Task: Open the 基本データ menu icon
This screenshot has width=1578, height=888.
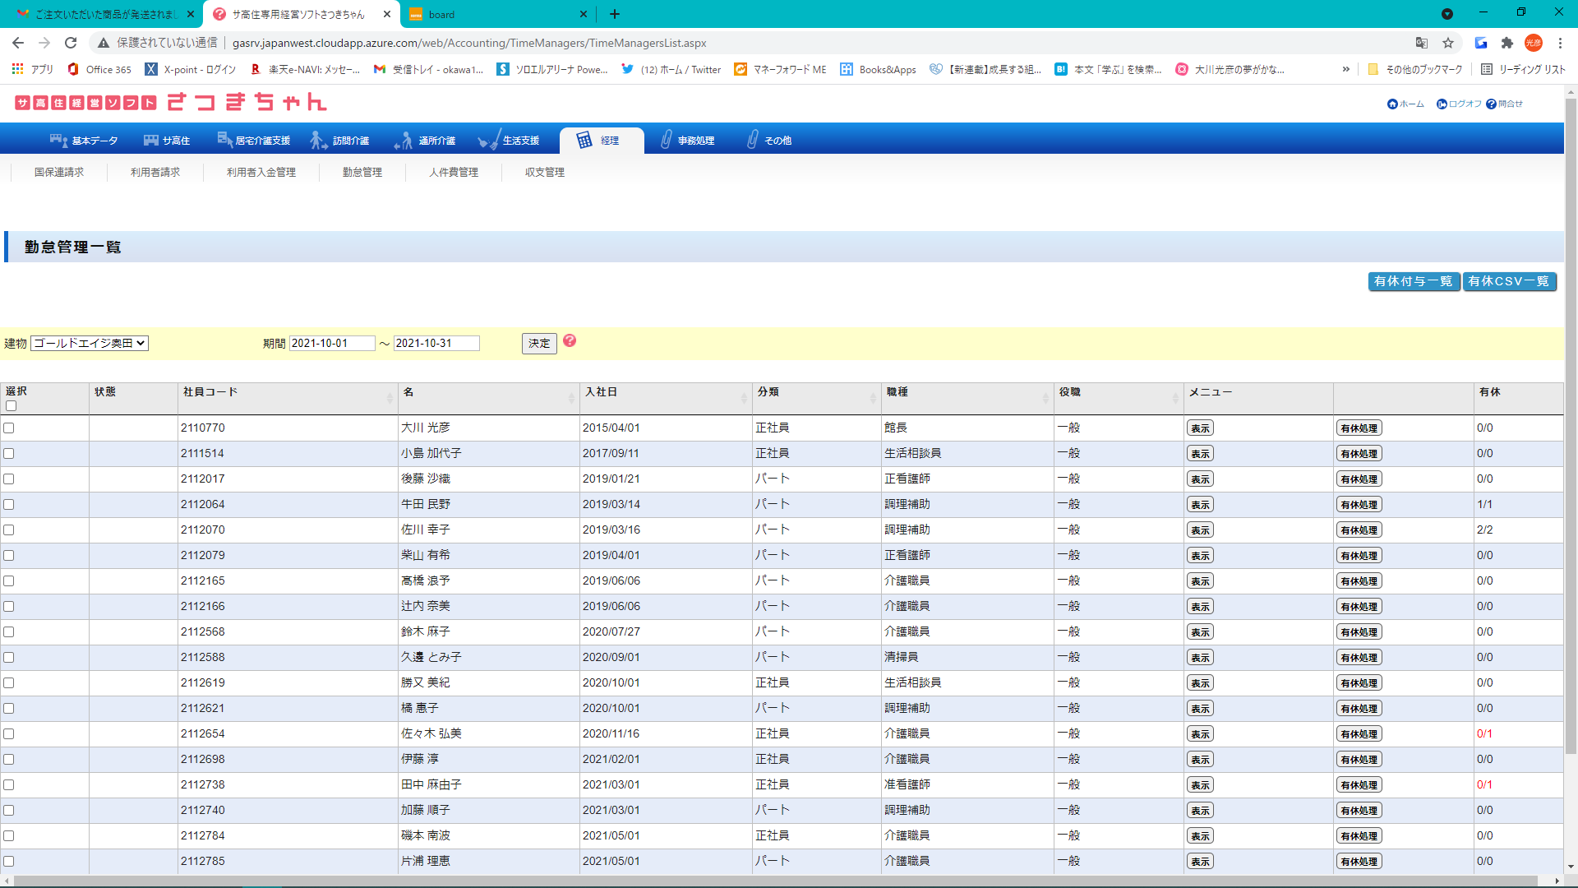Action: pos(58,141)
